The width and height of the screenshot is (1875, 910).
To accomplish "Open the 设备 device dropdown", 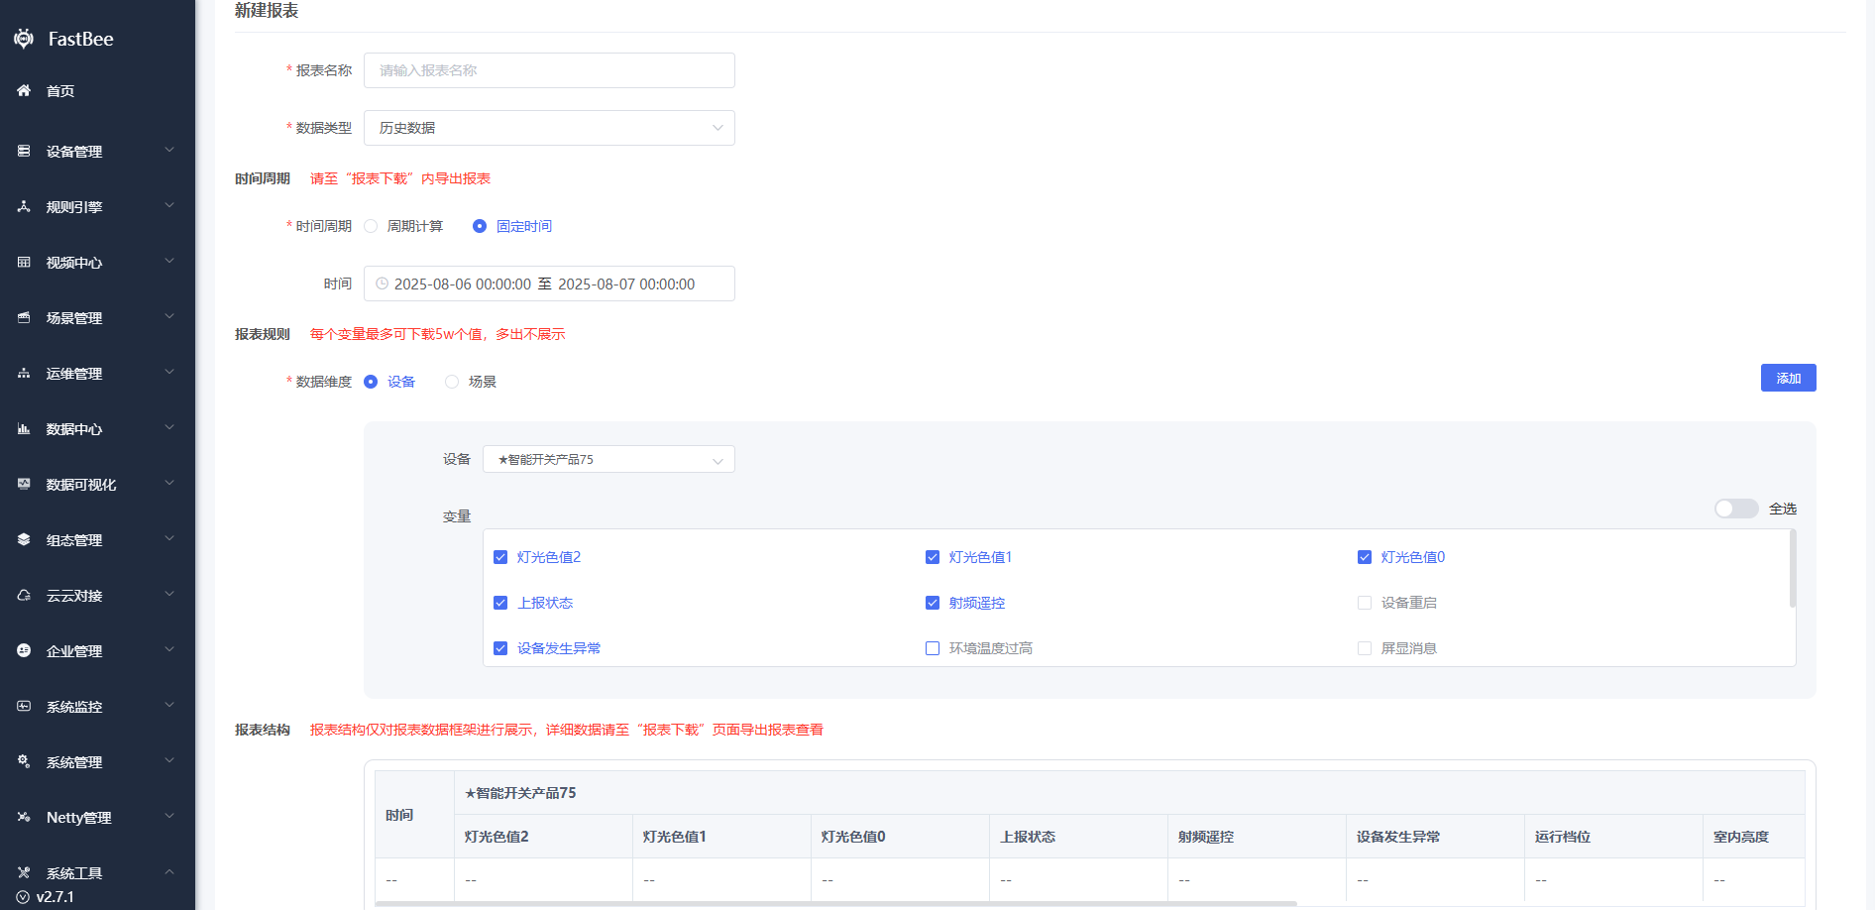I will click(x=608, y=459).
